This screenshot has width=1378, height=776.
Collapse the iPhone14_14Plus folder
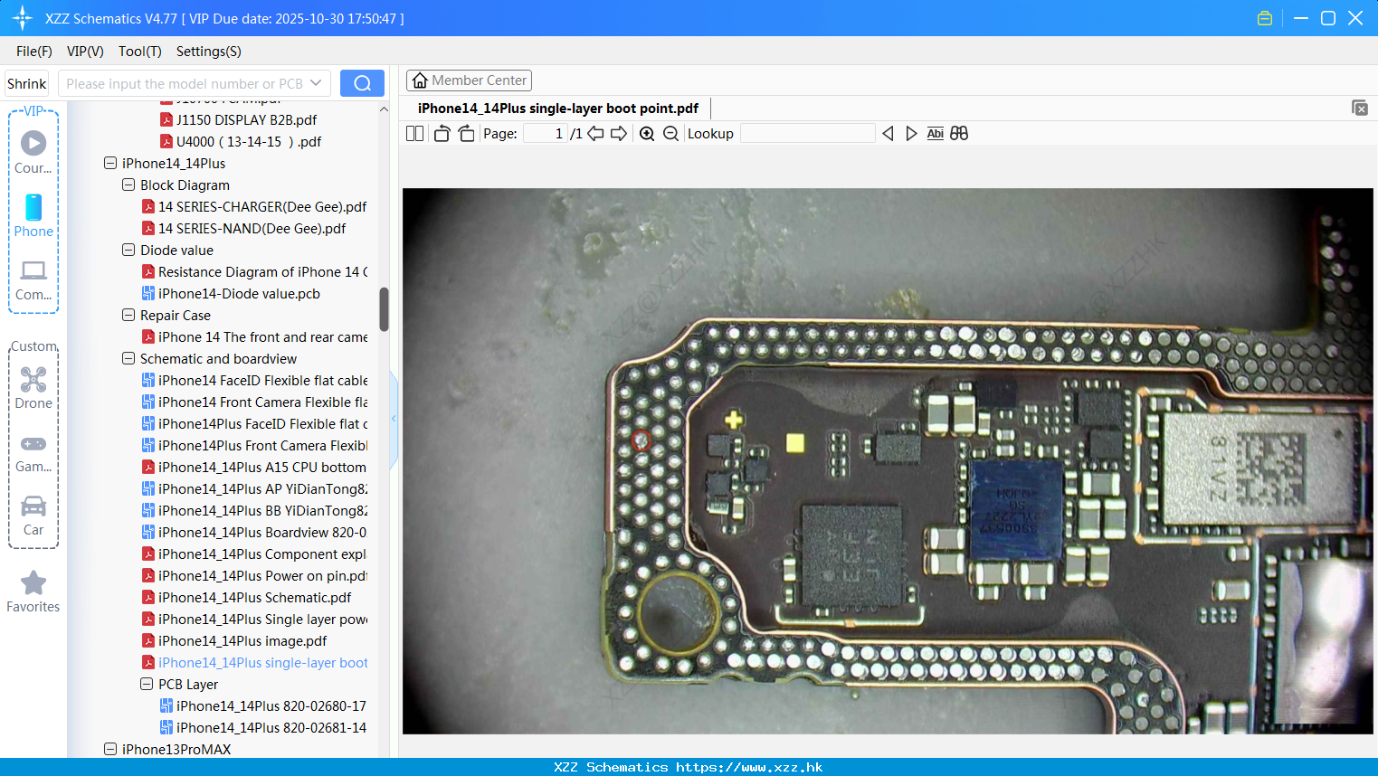coord(110,164)
